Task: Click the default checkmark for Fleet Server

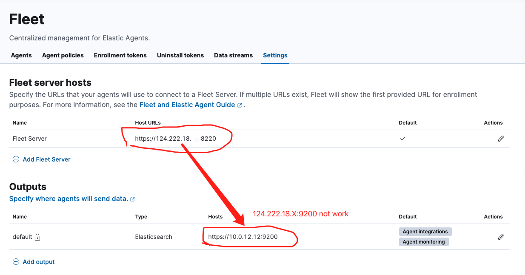Action: click(402, 139)
